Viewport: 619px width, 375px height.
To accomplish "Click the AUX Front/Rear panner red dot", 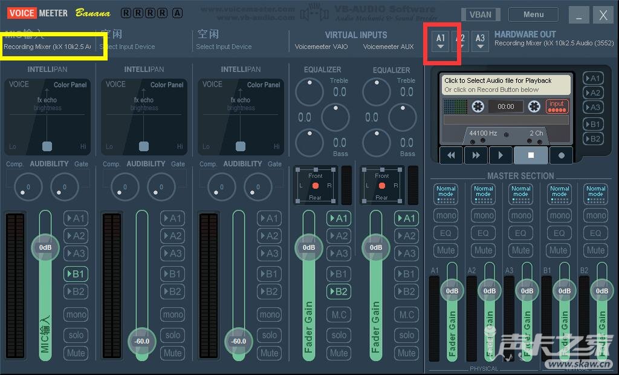I will point(382,186).
